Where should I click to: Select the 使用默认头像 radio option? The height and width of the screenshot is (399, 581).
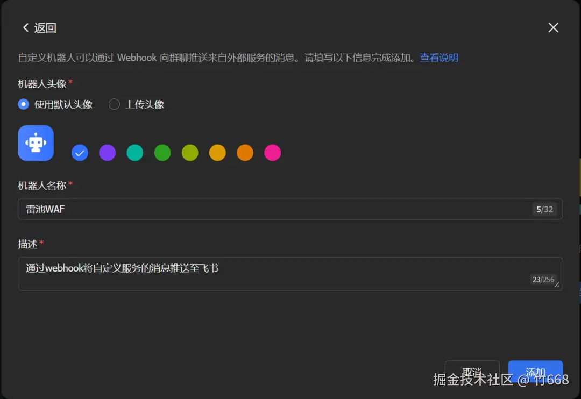click(23, 104)
